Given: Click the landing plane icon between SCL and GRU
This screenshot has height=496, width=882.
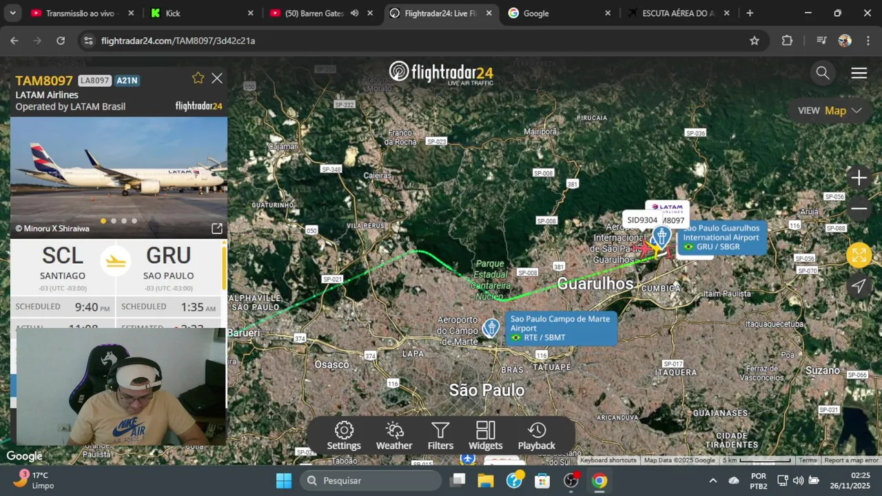Looking at the screenshot, I should (116, 261).
